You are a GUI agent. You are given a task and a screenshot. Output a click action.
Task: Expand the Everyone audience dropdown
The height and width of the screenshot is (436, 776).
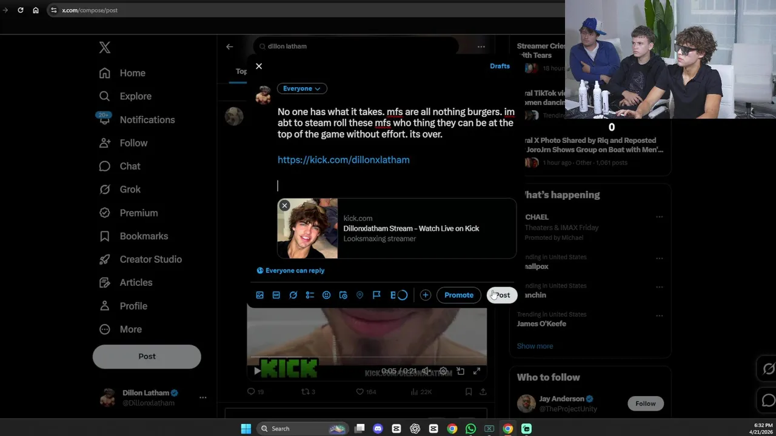click(x=302, y=88)
